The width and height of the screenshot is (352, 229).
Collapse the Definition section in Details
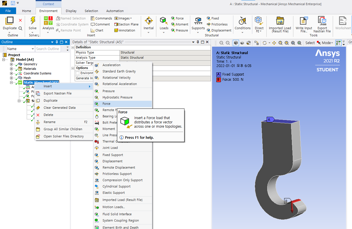tap(73, 47)
